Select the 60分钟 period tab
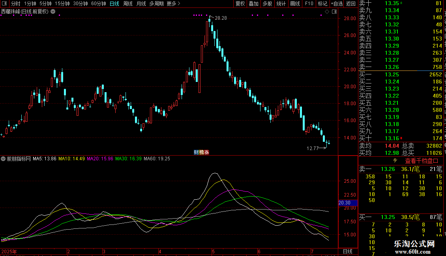This screenshot has height=256, width=446. point(98,4)
